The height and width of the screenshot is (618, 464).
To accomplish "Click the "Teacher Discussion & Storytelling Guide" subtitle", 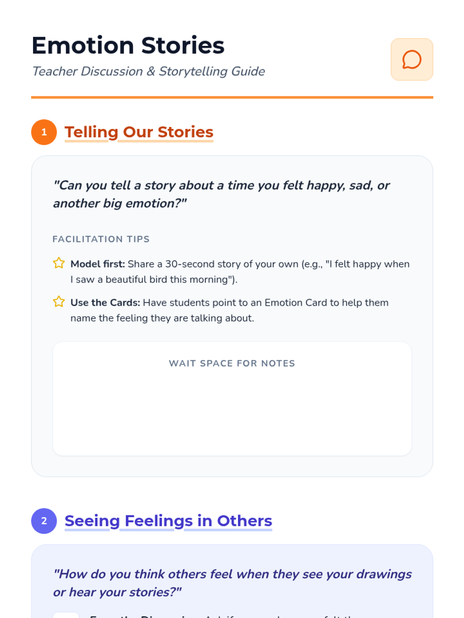I will tap(148, 71).
